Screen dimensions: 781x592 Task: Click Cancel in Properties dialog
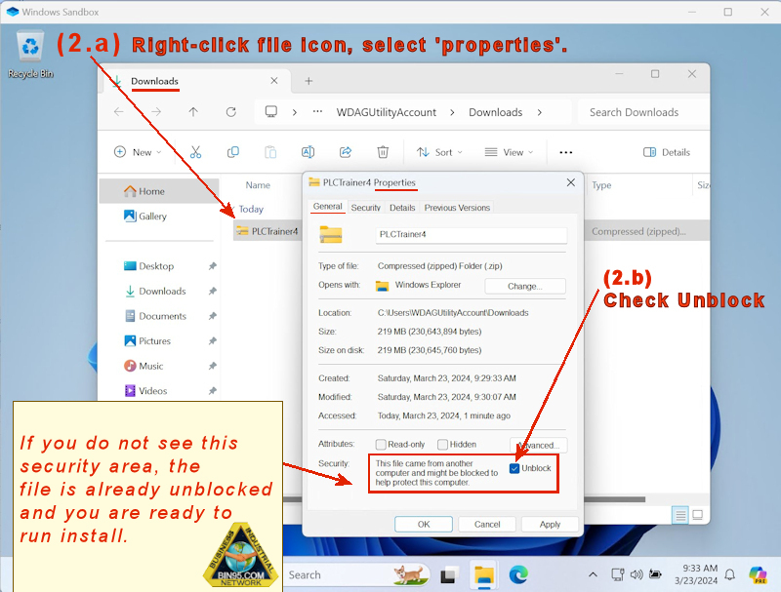pyautogui.click(x=487, y=525)
